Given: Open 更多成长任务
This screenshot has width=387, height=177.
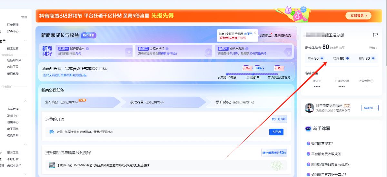Looking at the screenshot, I should [283, 35].
